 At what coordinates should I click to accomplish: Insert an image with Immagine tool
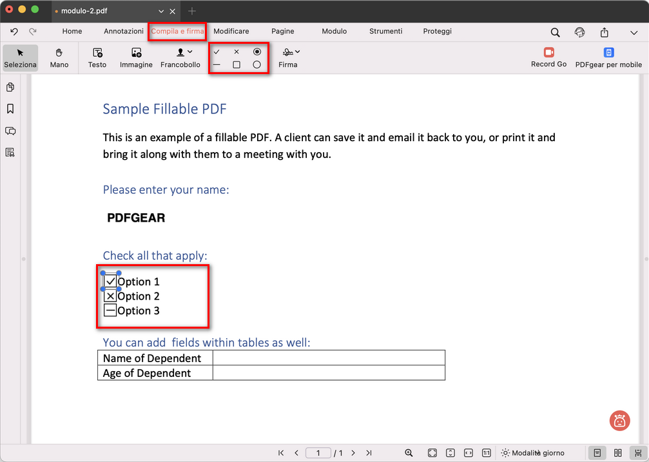click(x=136, y=58)
